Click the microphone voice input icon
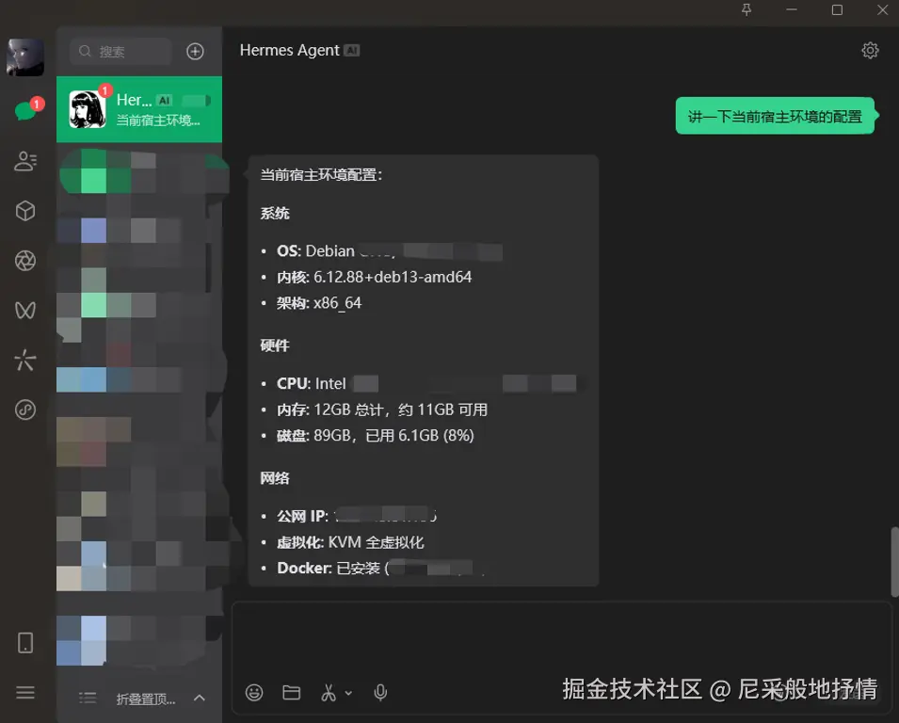 pos(380,693)
